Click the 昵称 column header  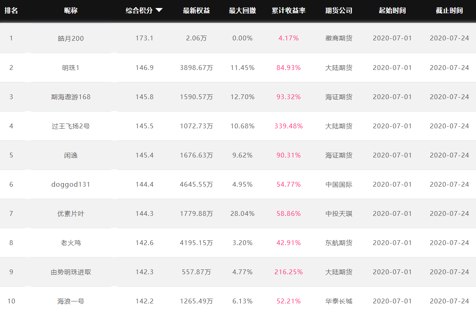click(71, 11)
